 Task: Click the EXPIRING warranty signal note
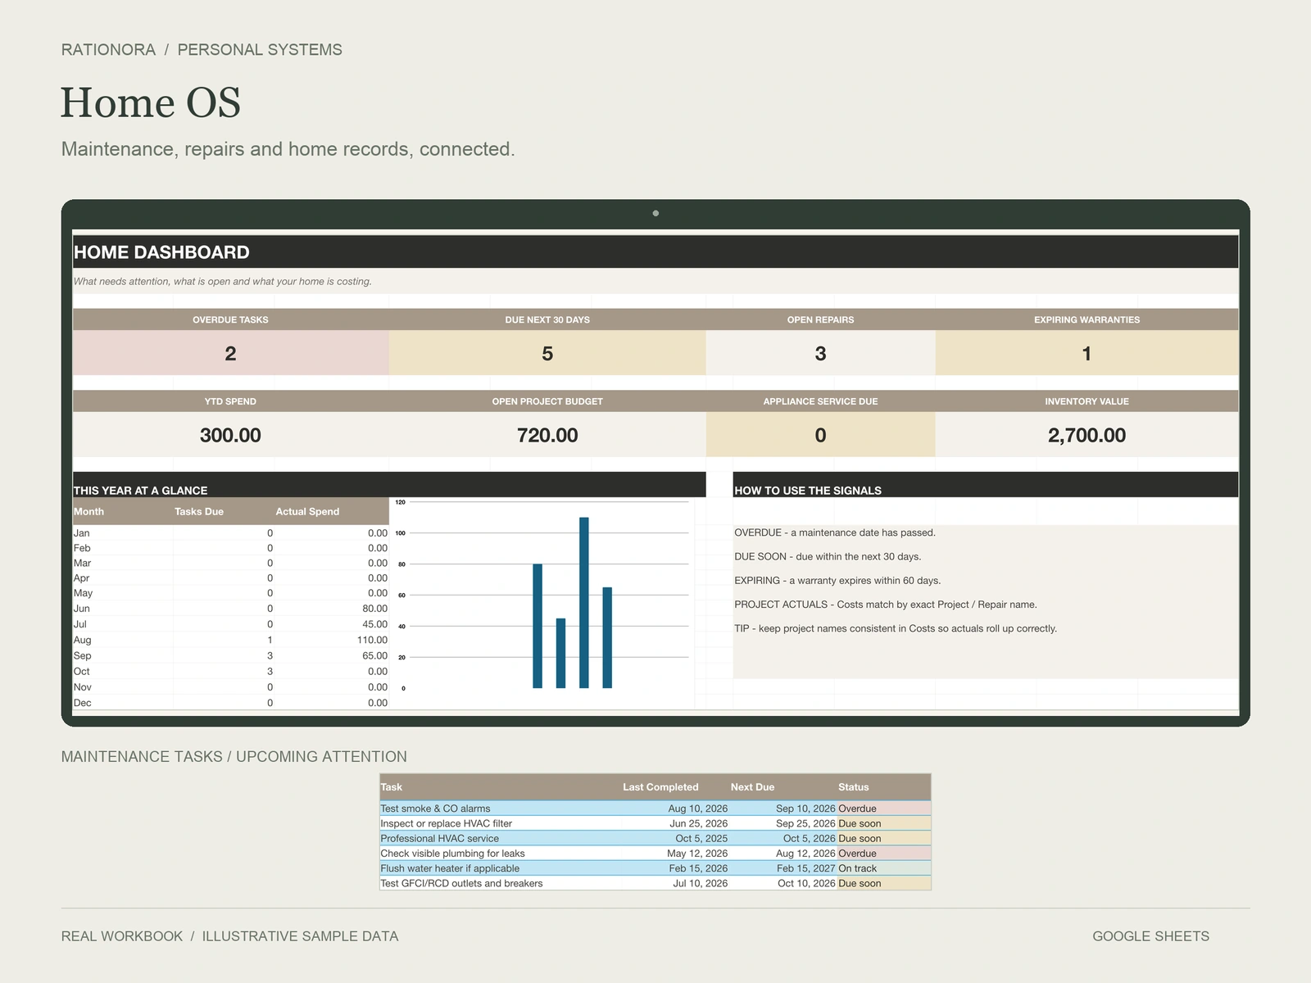coord(837,581)
